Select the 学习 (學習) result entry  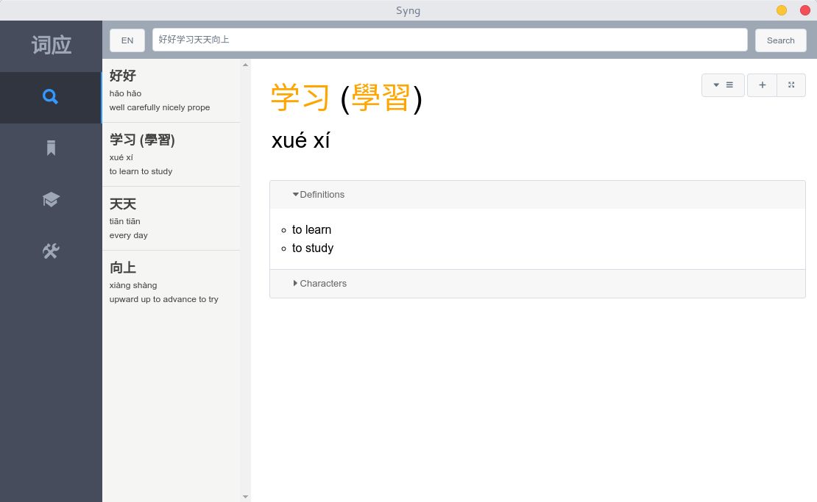coord(171,154)
